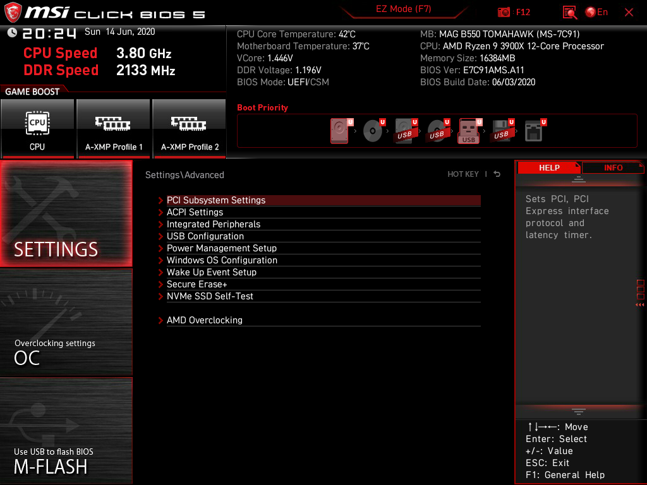Open Wake Up Event Setup
This screenshot has width=647, height=485.
(x=323, y=272)
